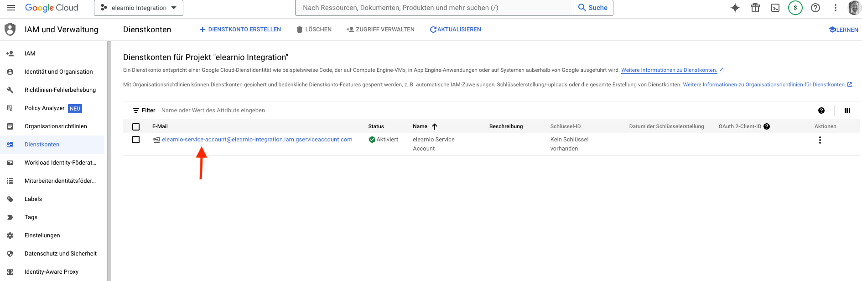
Task: Click the Labels tag icon in sidebar
Action: point(10,199)
